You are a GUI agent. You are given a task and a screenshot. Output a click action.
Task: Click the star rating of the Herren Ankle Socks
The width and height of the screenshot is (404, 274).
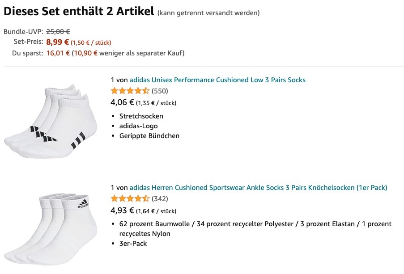click(x=130, y=198)
